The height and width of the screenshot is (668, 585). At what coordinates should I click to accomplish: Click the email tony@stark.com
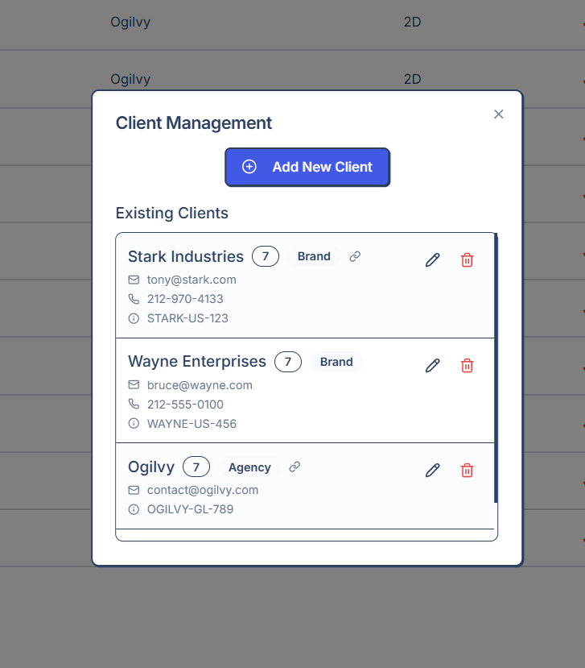coord(192,280)
